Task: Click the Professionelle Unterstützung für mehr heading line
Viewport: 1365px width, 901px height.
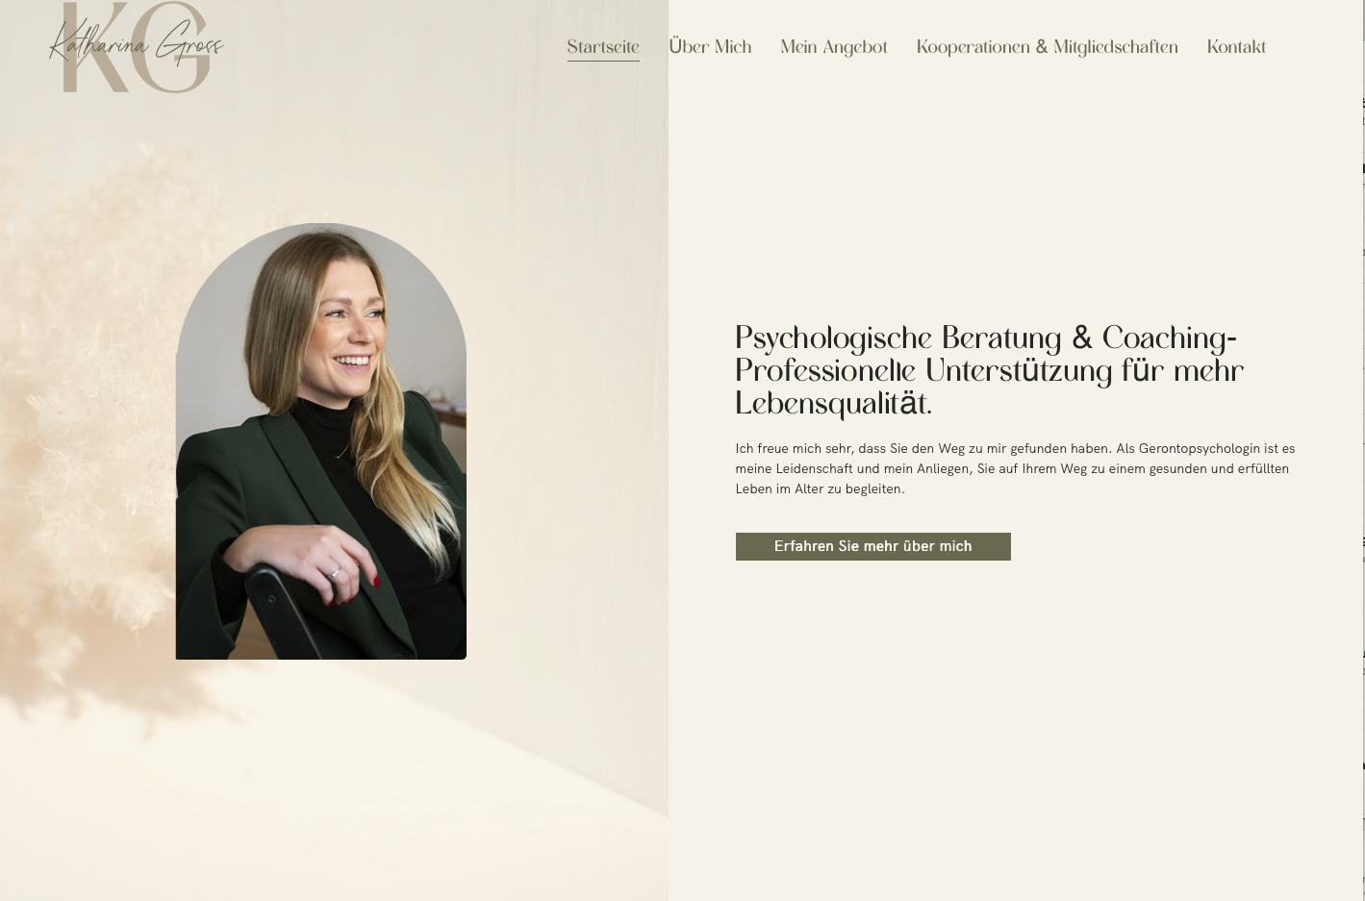Action: click(989, 371)
